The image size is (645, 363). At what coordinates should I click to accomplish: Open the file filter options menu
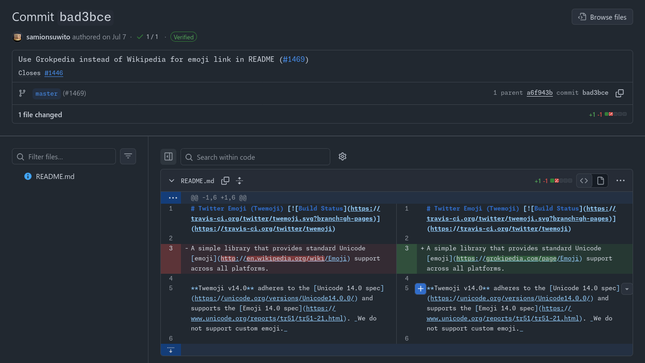click(128, 157)
